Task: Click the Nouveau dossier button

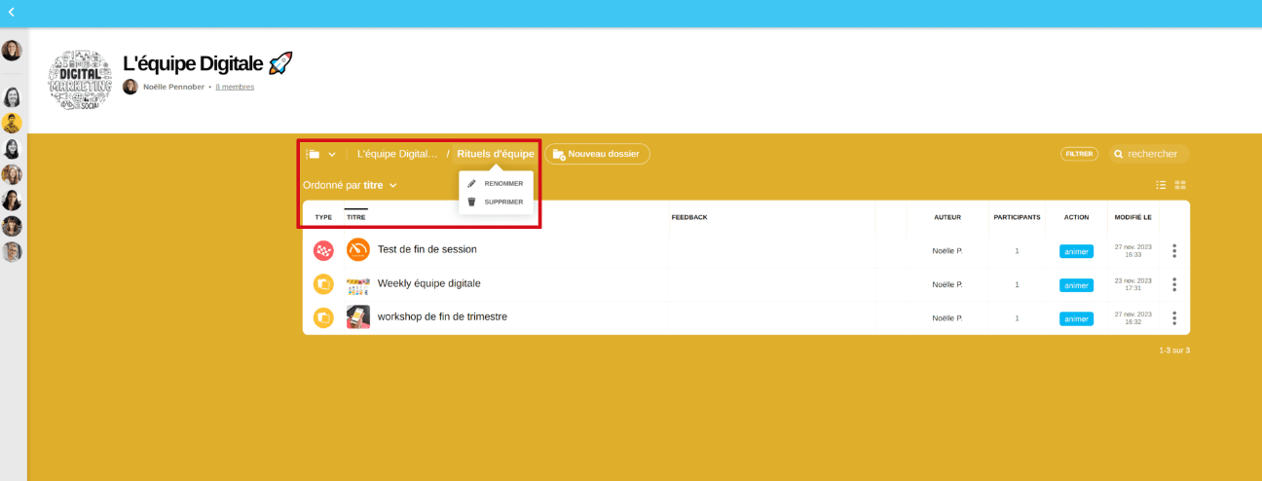Action: tap(597, 154)
